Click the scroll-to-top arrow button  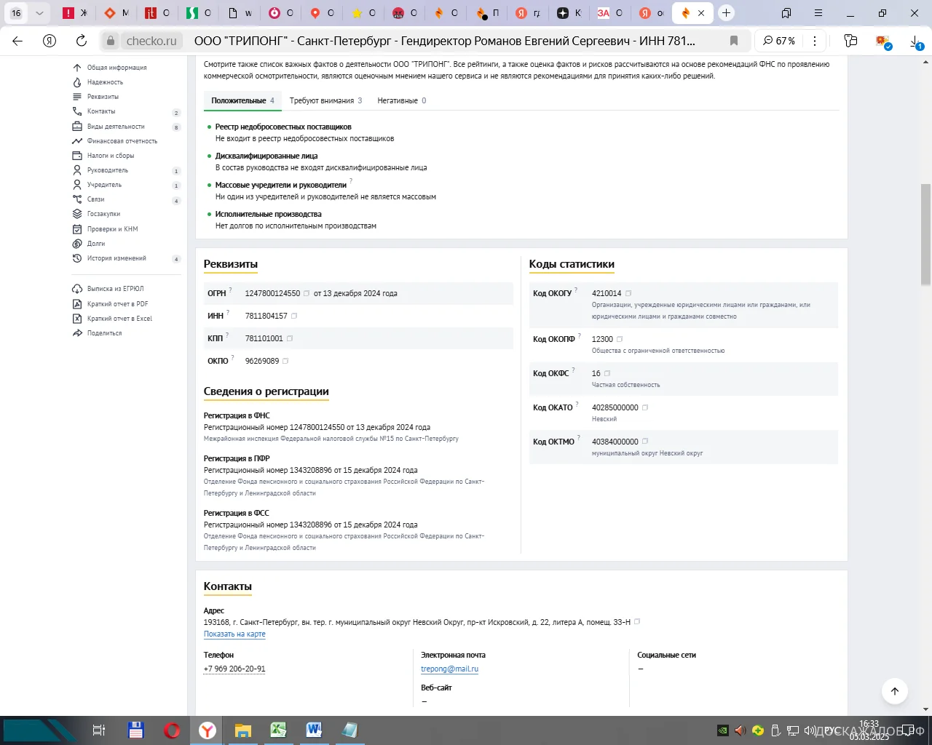pos(895,691)
